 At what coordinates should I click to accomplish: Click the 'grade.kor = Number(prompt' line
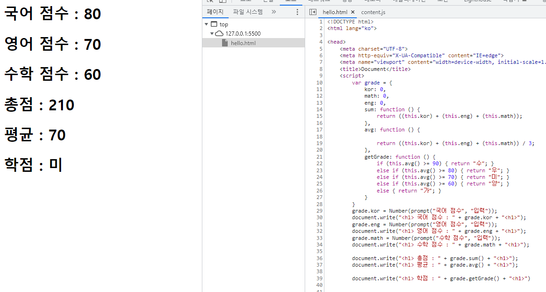pos(424,211)
